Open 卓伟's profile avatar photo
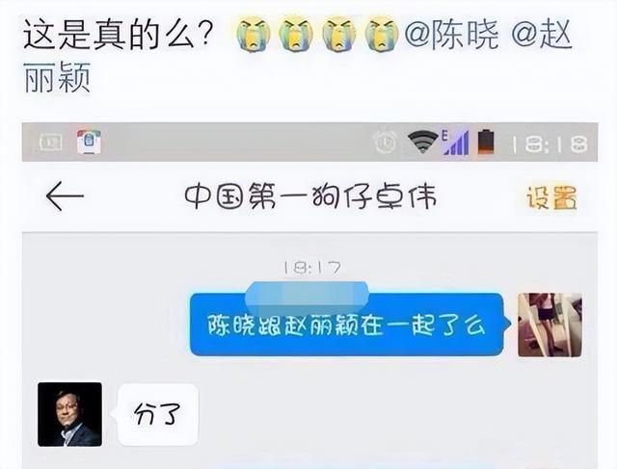The image size is (617, 469). coord(69,414)
